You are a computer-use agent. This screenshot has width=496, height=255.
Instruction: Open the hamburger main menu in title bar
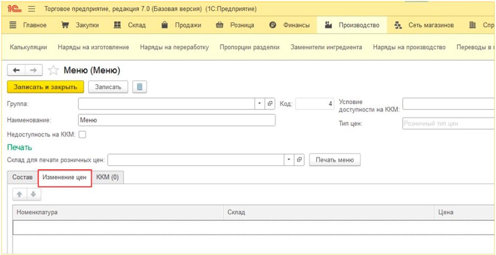click(31, 9)
